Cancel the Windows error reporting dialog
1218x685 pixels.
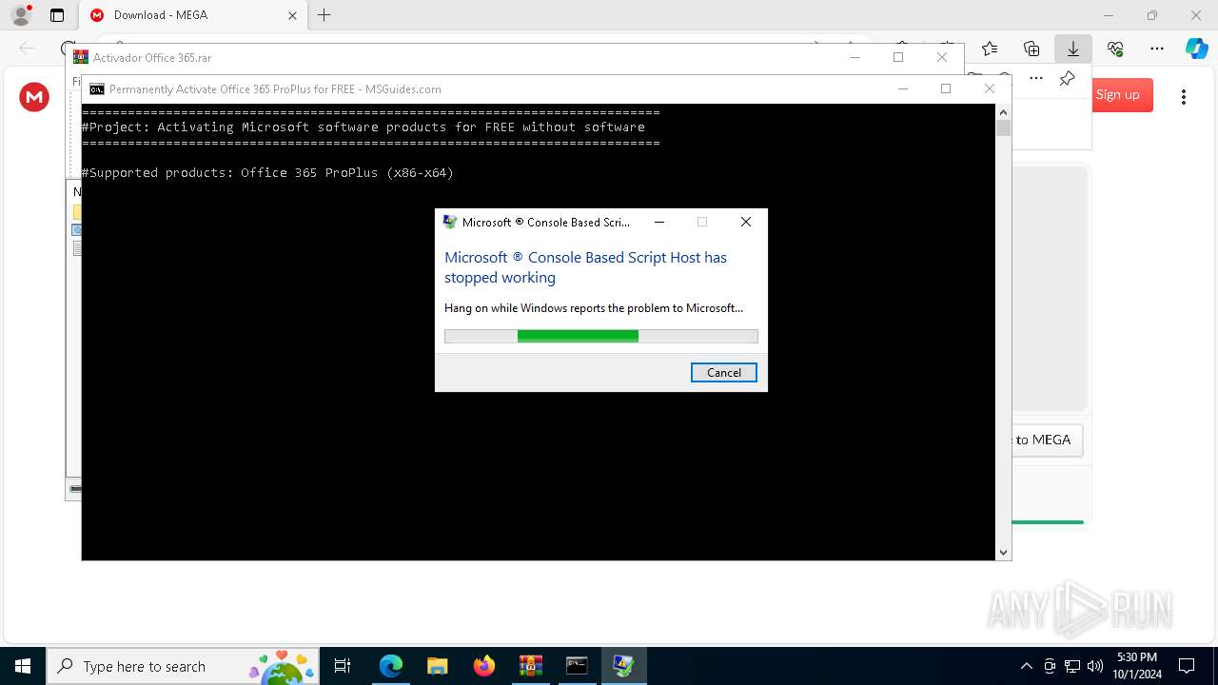pyautogui.click(x=723, y=372)
